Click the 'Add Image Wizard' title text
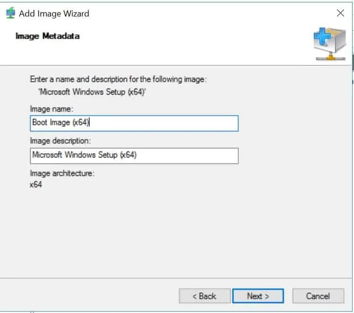354x313 pixels. tap(54, 14)
